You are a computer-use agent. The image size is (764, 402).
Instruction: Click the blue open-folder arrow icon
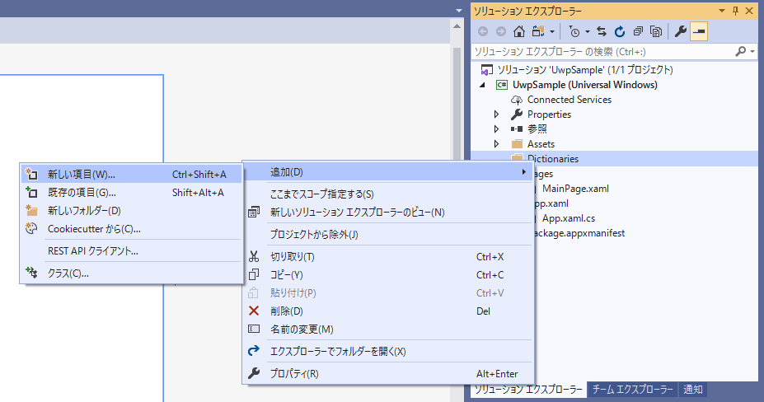[x=254, y=350]
